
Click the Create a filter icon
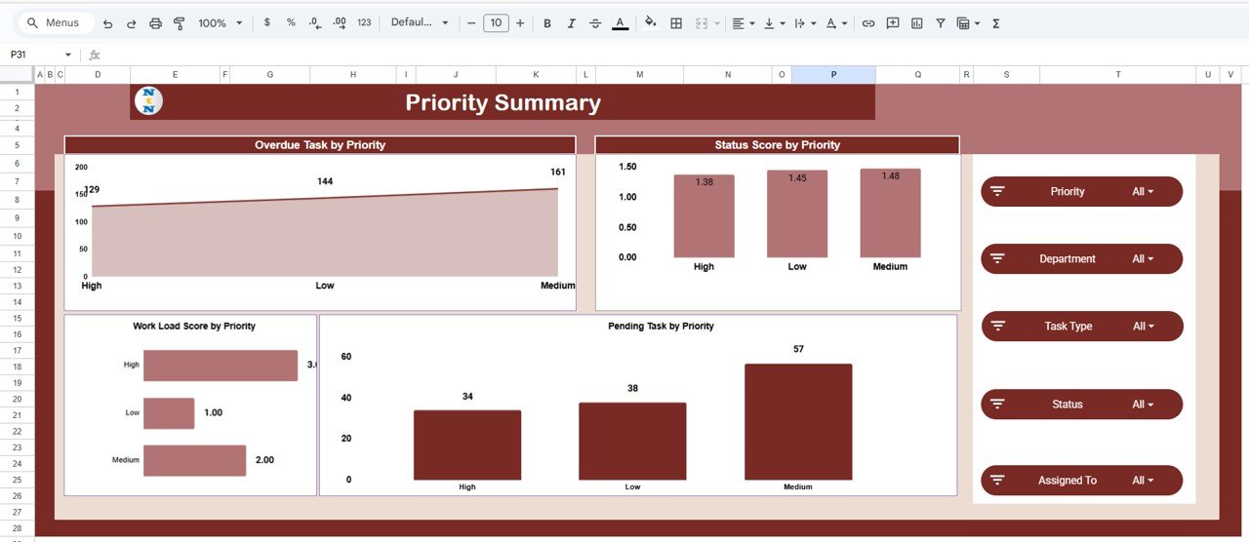[x=940, y=23]
